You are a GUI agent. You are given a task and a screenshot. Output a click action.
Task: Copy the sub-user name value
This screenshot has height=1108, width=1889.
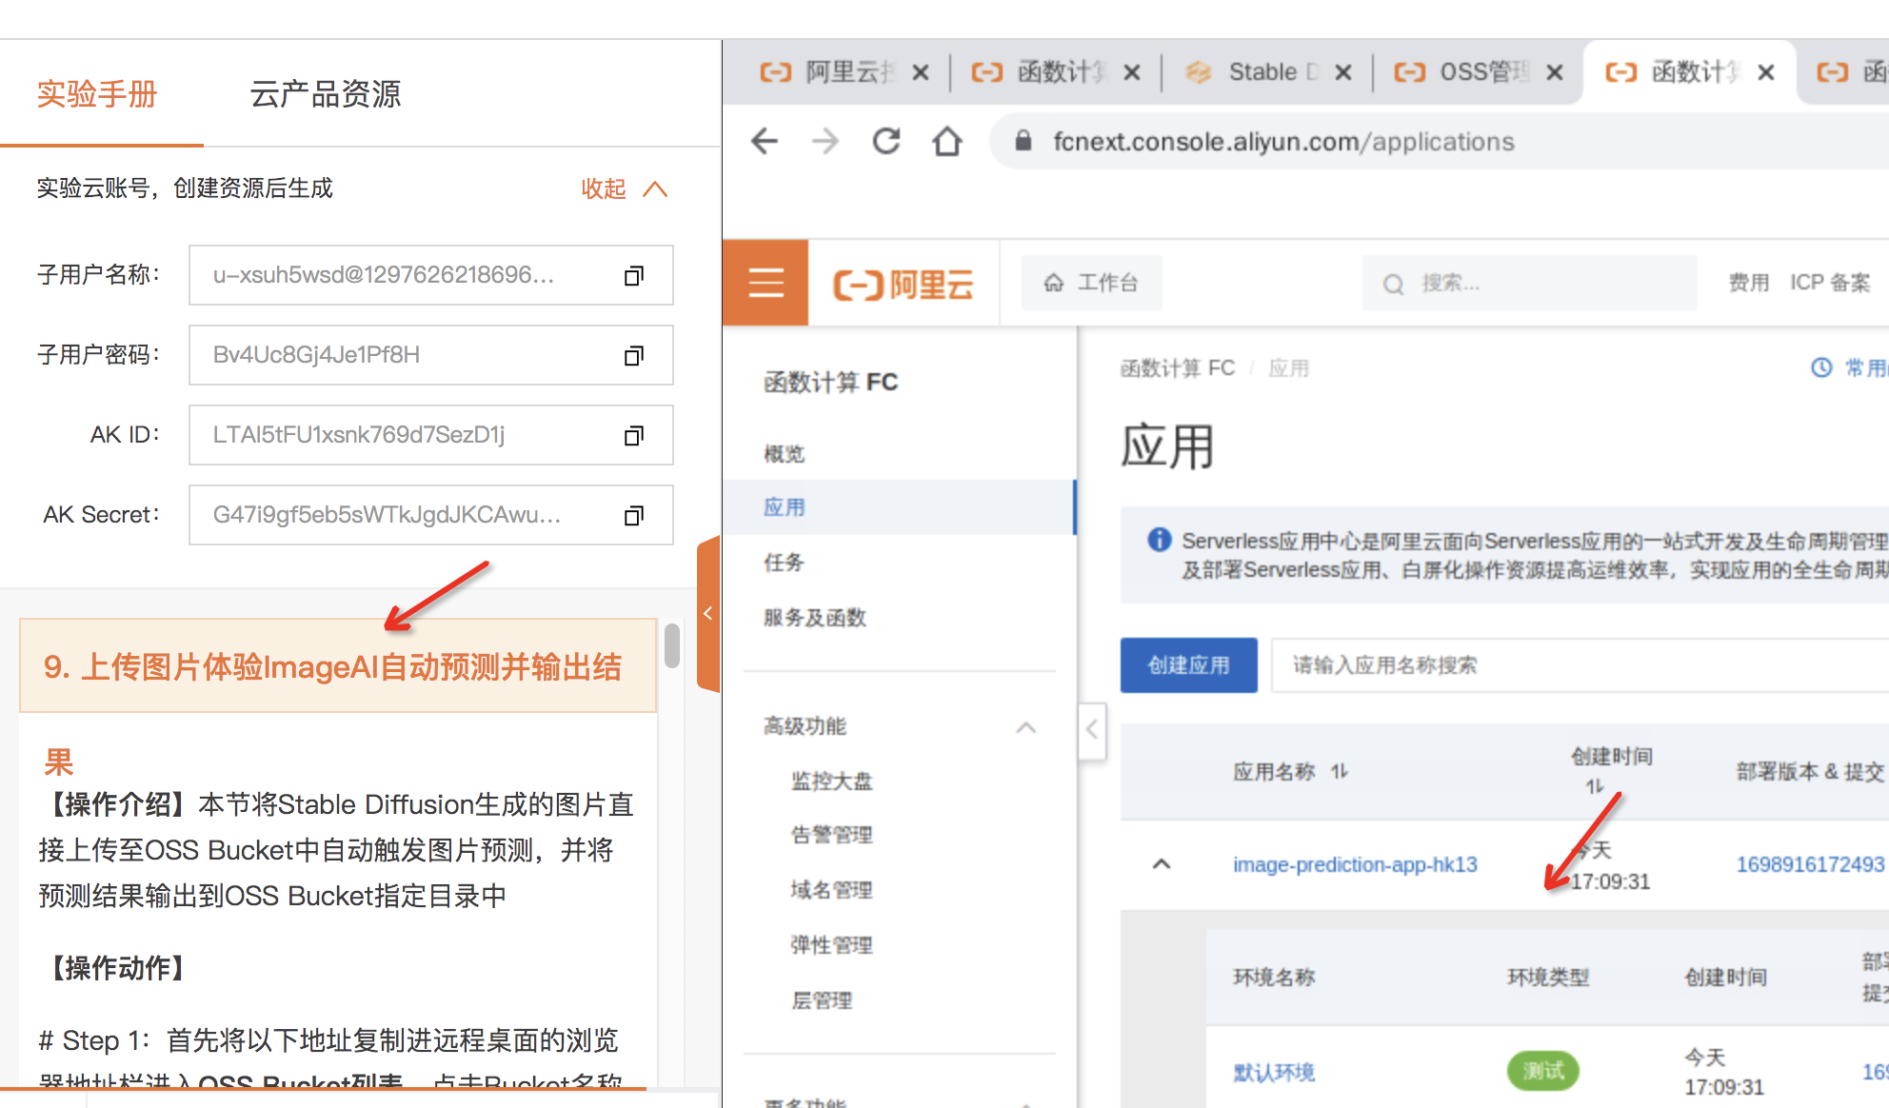(x=634, y=276)
